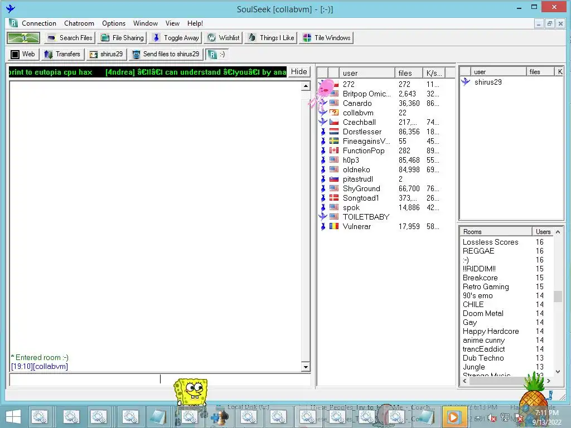This screenshot has width=571, height=428.
Task: Click Romanian flag beside Vulnerar
Action: point(334,226)
